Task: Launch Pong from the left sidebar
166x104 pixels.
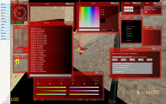Action: point(5,16)
